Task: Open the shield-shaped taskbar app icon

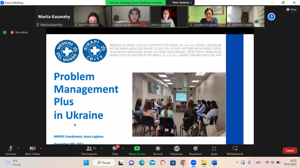Action: coord(163,163)
